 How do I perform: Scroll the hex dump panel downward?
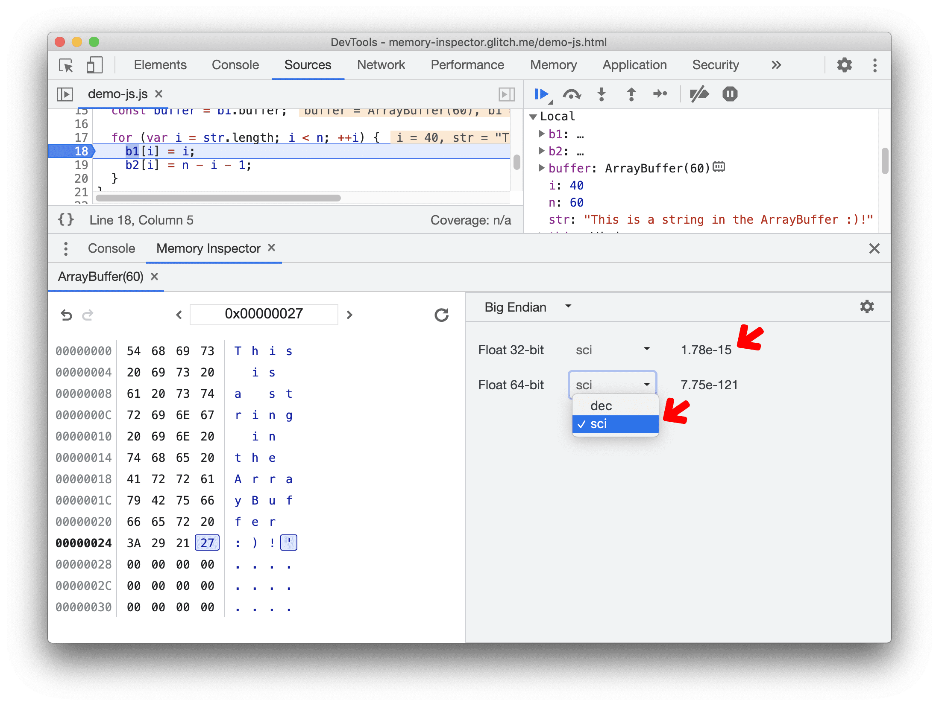350,314
